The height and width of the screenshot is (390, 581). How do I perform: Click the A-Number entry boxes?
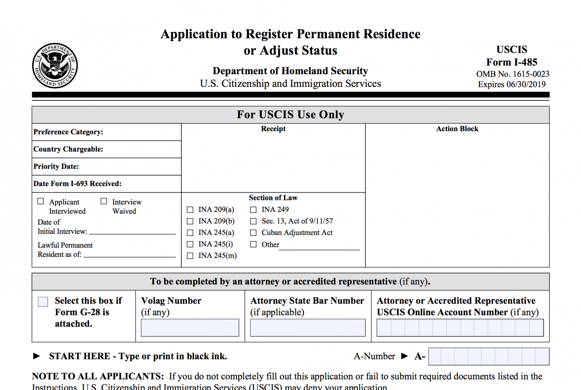pos(488,356)
